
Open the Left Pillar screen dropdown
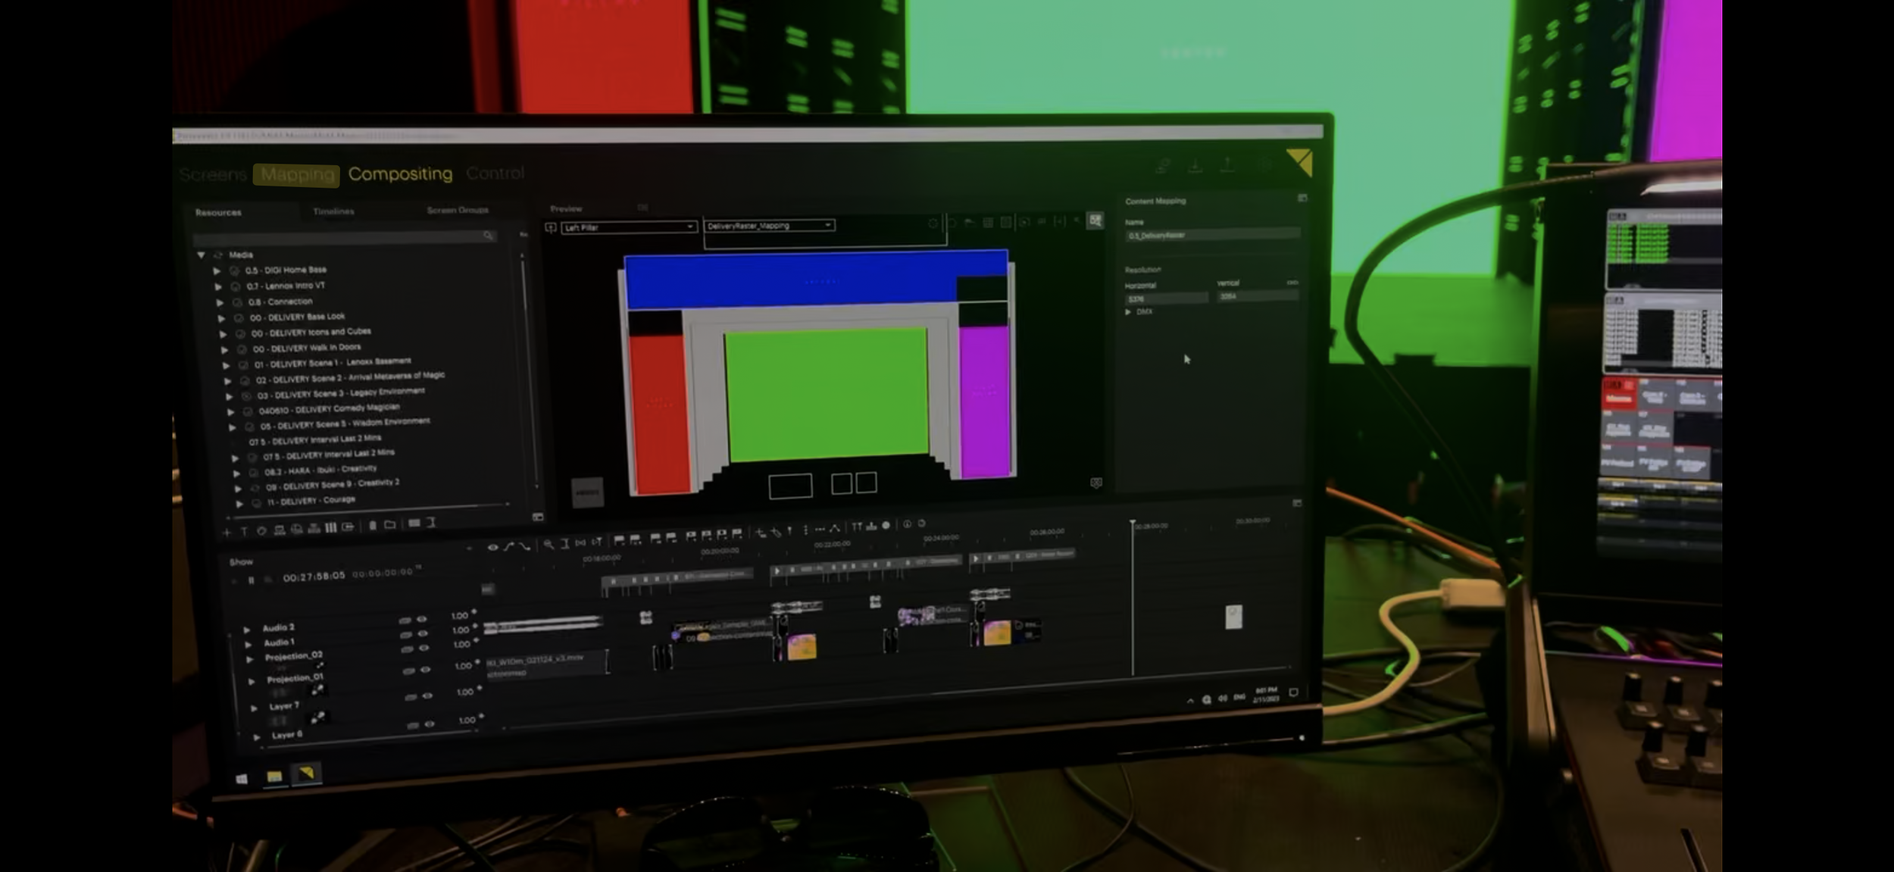[629, 227]
